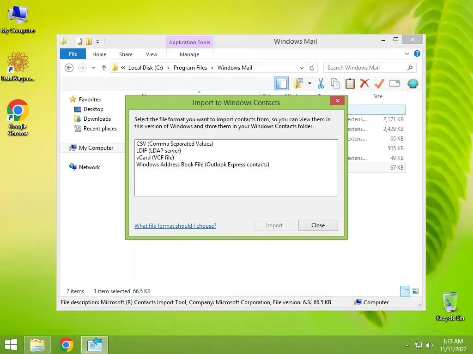Select LDIF (LDAP server) format
The height and width of the screenshot is (354, 473).
click(x=158, y=151)
